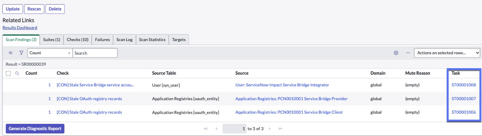The image size is (482, 136).
Task: Switch to the Checks (10) tab
Action: [x=77, y=40]
